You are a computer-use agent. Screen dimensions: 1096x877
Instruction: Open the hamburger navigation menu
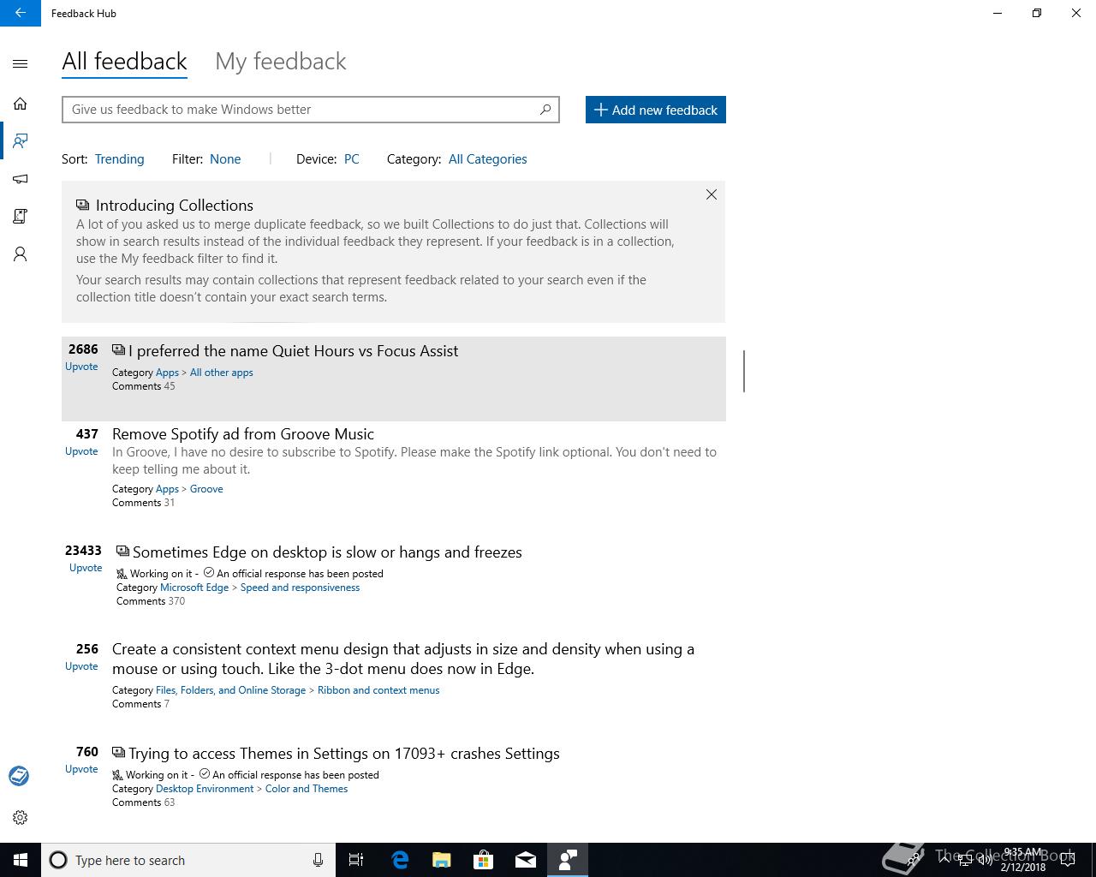click(x=21, y=63)
